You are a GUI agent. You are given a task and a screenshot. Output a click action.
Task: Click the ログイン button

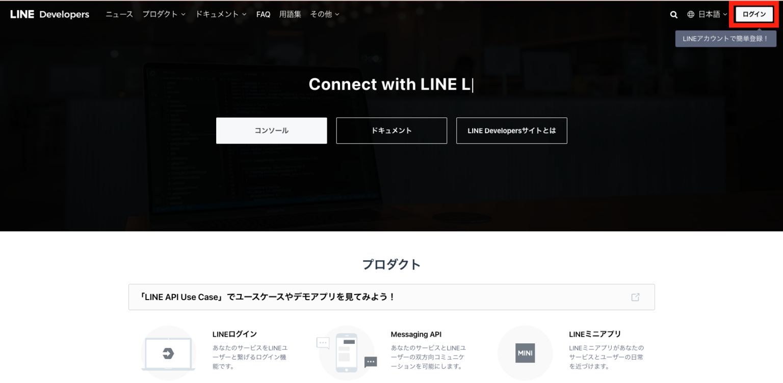pyautogui.click(x=753, y=14)
